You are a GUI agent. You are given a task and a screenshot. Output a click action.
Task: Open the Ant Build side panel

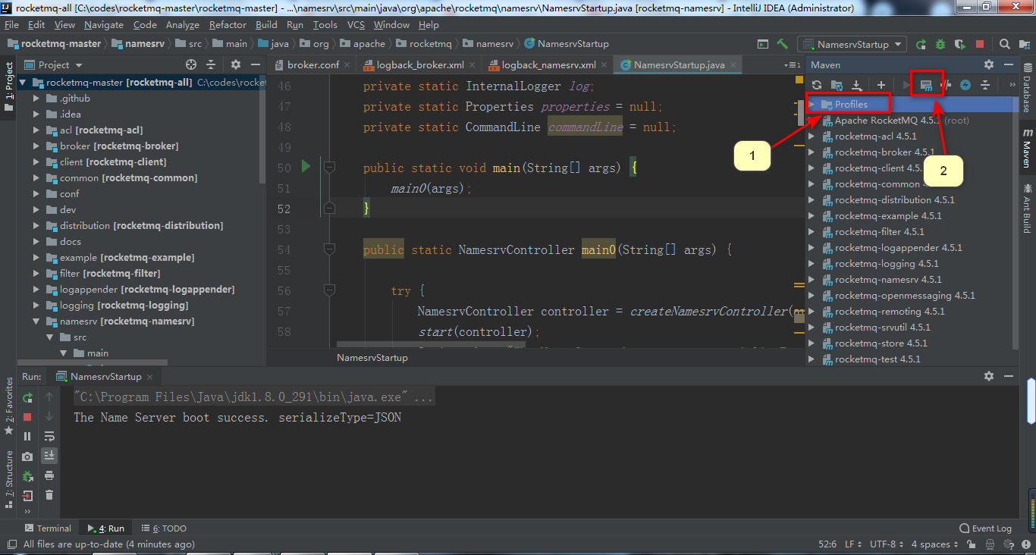point(1027,207)
